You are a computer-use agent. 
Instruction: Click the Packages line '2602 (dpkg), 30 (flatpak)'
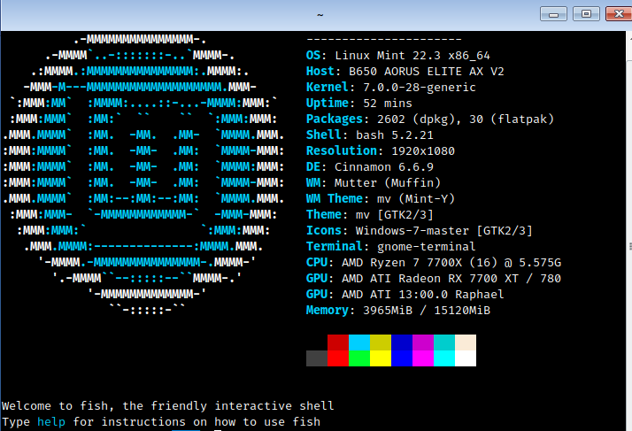465,119
